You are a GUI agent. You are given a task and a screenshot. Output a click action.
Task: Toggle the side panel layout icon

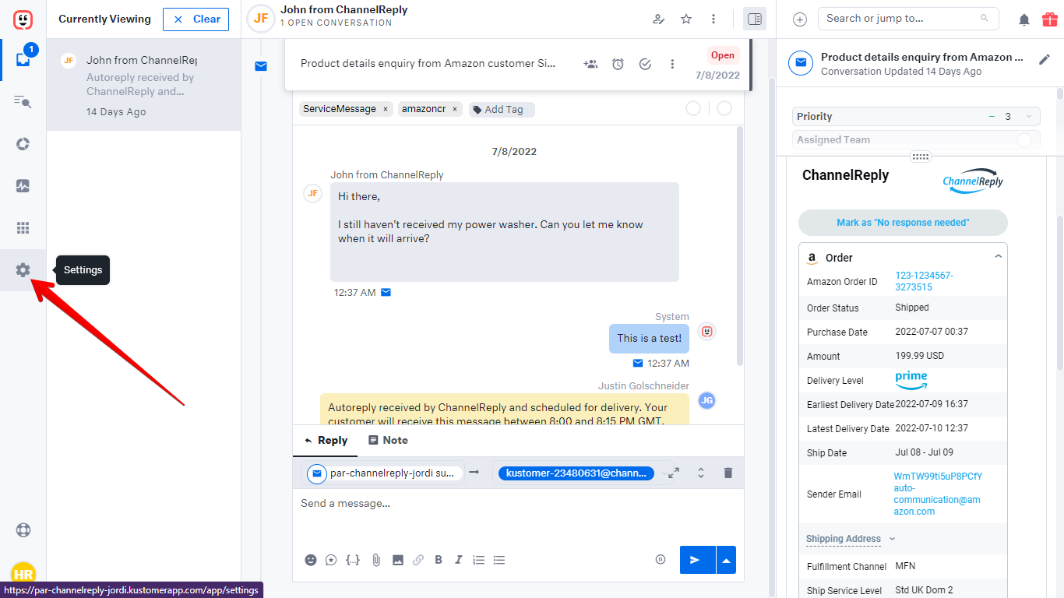click(x=755, y=19)
